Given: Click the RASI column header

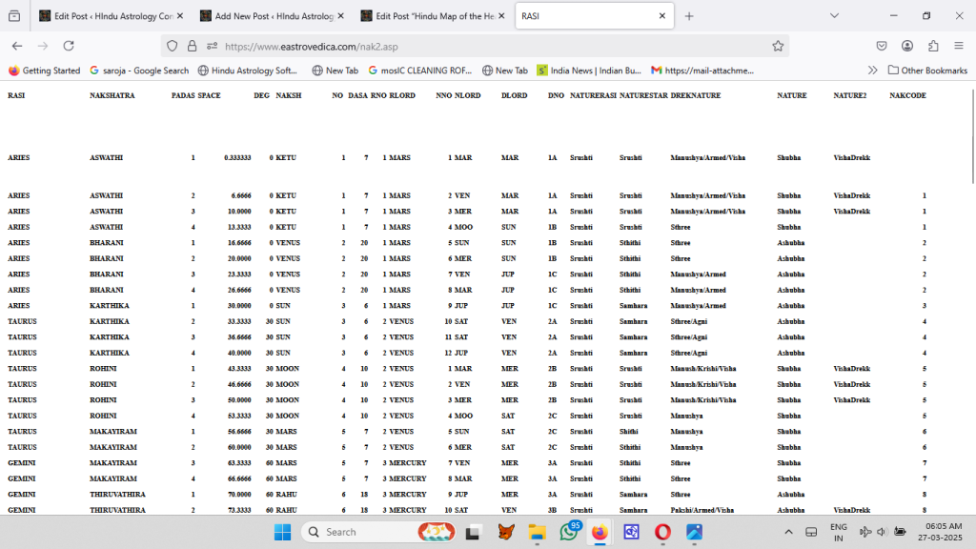Looking at the screenshot, I should tap(16, 95).
